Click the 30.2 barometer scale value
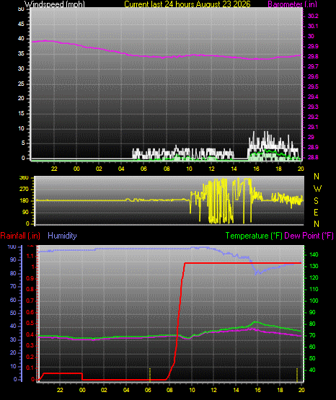The image size is (336, 400). (x=313, y=16)
